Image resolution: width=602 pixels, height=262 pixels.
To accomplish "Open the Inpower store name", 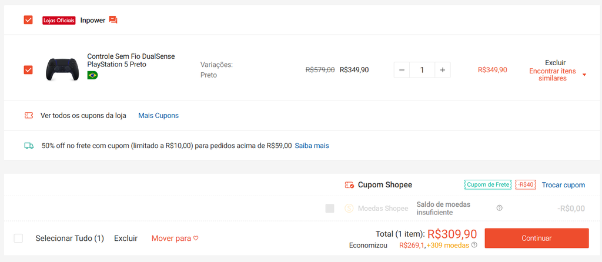I will click(92, 21).
